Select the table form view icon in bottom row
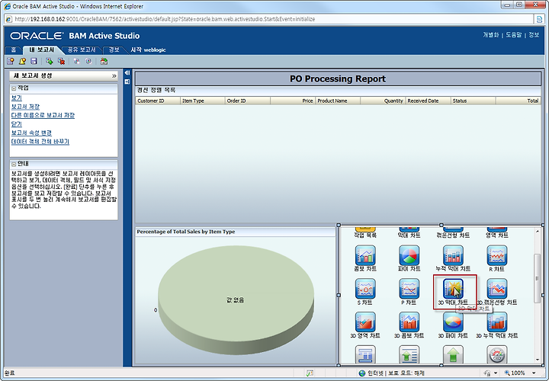 point(365,354)
